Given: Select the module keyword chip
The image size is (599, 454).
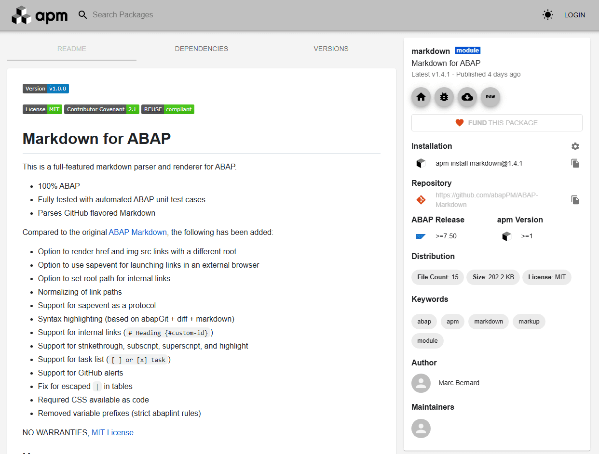Looking at the screenshot, I should [x=428, y=341].
